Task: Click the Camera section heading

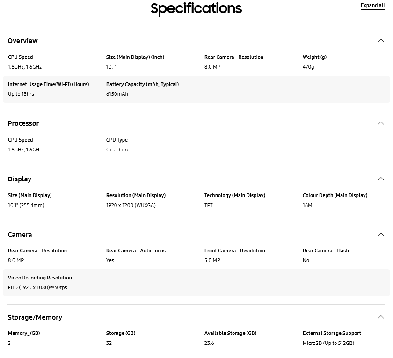Action: point(20,235)
